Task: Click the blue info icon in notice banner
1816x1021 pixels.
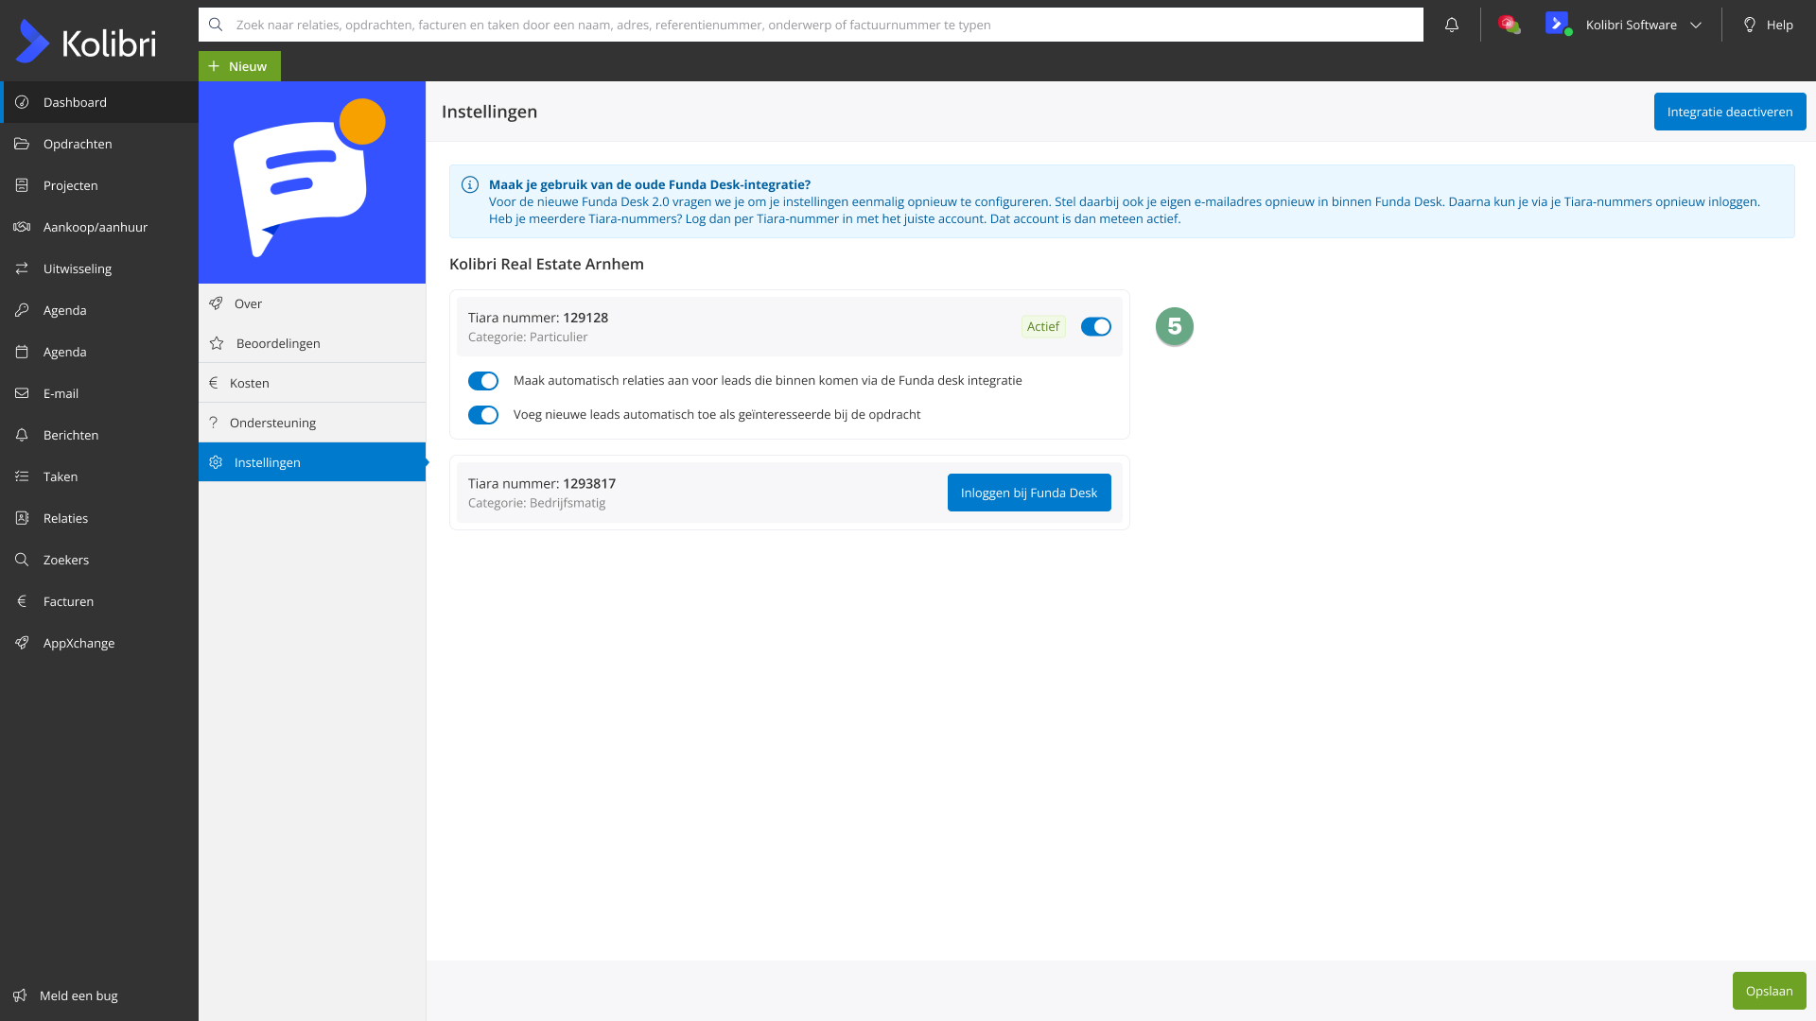Action: tap(469, 185)
